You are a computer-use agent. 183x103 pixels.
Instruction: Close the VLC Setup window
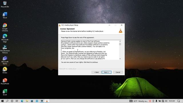click(122, 25)
